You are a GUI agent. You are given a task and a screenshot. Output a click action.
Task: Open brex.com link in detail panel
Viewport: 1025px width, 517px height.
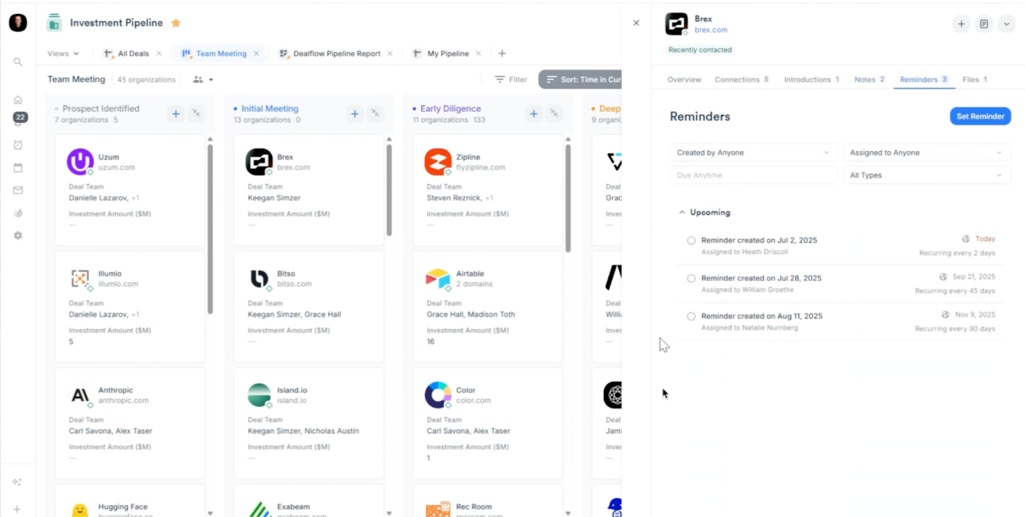(710, 30)
